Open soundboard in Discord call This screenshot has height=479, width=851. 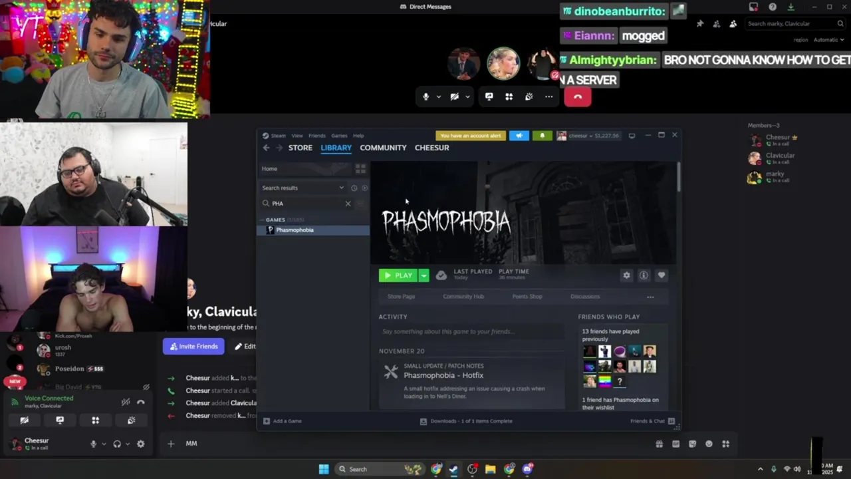coord(529,97)
